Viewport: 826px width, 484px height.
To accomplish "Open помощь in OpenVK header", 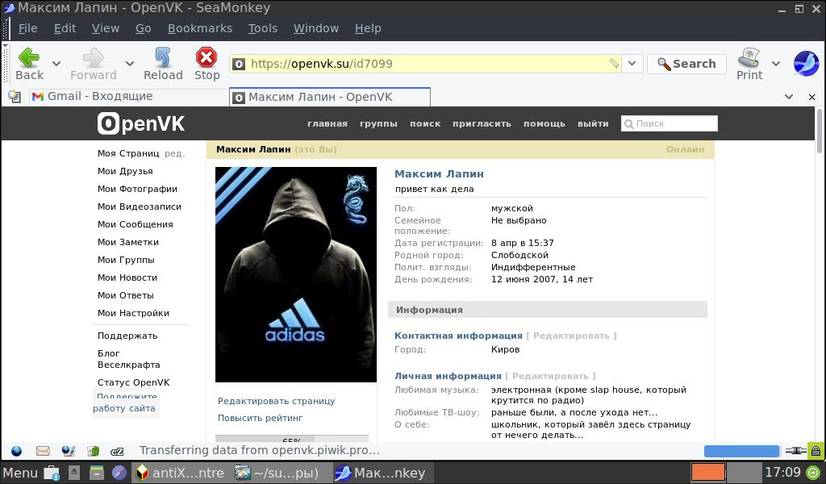I will 544,123.
